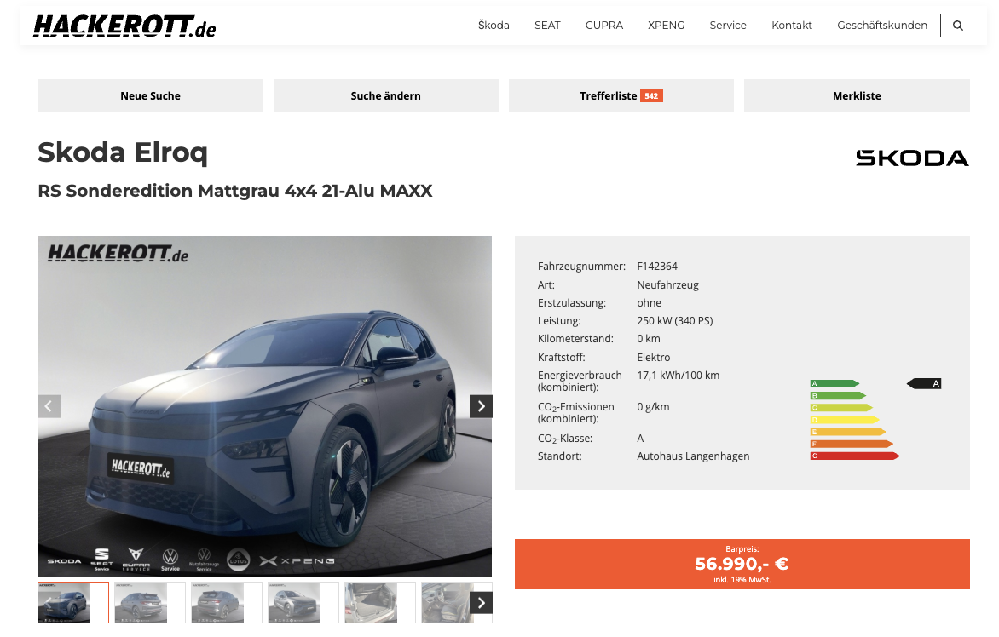The width and height of the screenshot is (999, 637).
Task: Click the Neue Suche button
Action: point(150,96)
